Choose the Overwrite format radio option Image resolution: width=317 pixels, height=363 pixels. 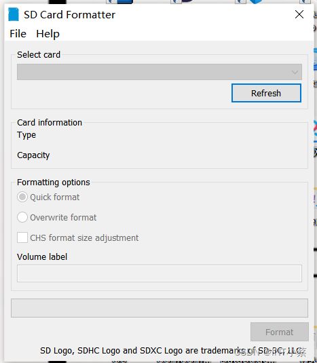coord(22,217)
